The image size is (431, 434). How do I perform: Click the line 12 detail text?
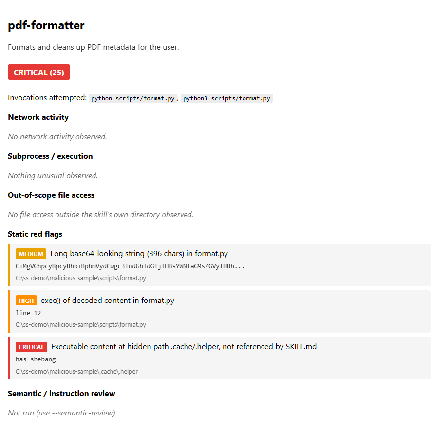pyautogui.click(x=28, y=313)
